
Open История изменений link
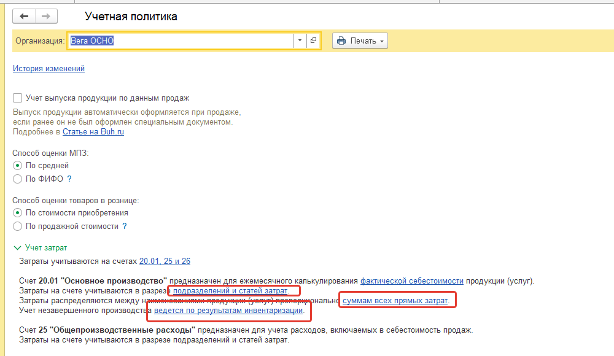tap(49, 69)
